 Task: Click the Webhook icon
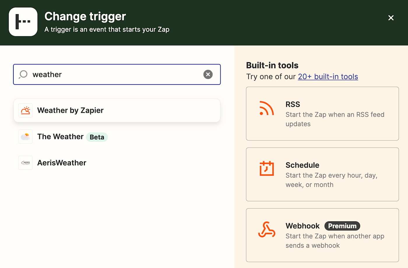pos(267,230)
